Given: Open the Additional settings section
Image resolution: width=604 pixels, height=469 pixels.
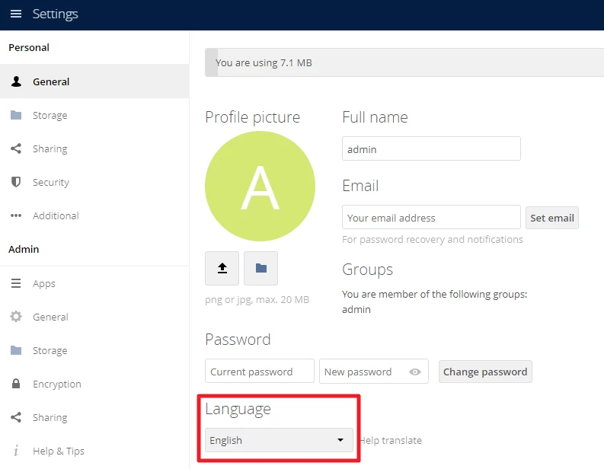Looking at the screenshot, I should (56, 216).
